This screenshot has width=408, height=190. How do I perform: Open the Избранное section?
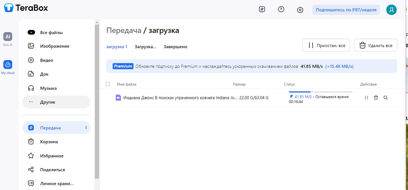point(56,156)
